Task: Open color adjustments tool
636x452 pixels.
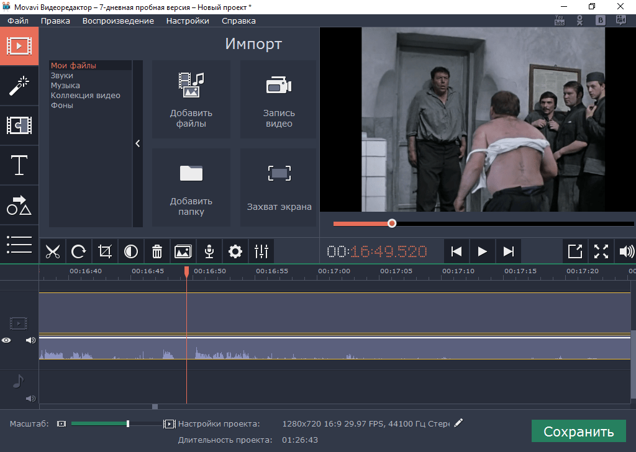Action: click(130, 251)
